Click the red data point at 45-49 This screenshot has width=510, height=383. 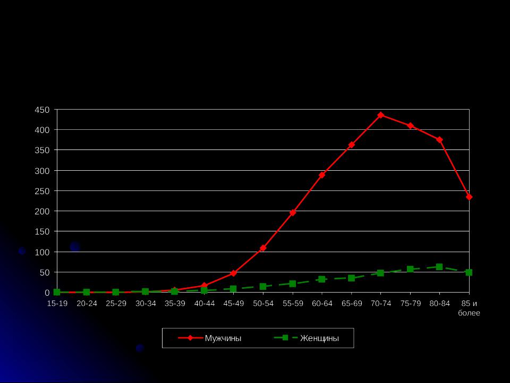click(x=234, y=273)
